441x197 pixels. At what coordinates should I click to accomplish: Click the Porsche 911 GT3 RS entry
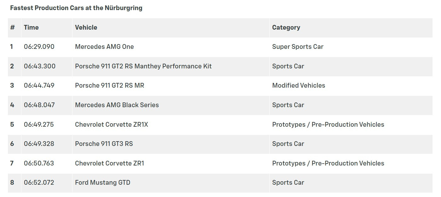click(104, 144)
